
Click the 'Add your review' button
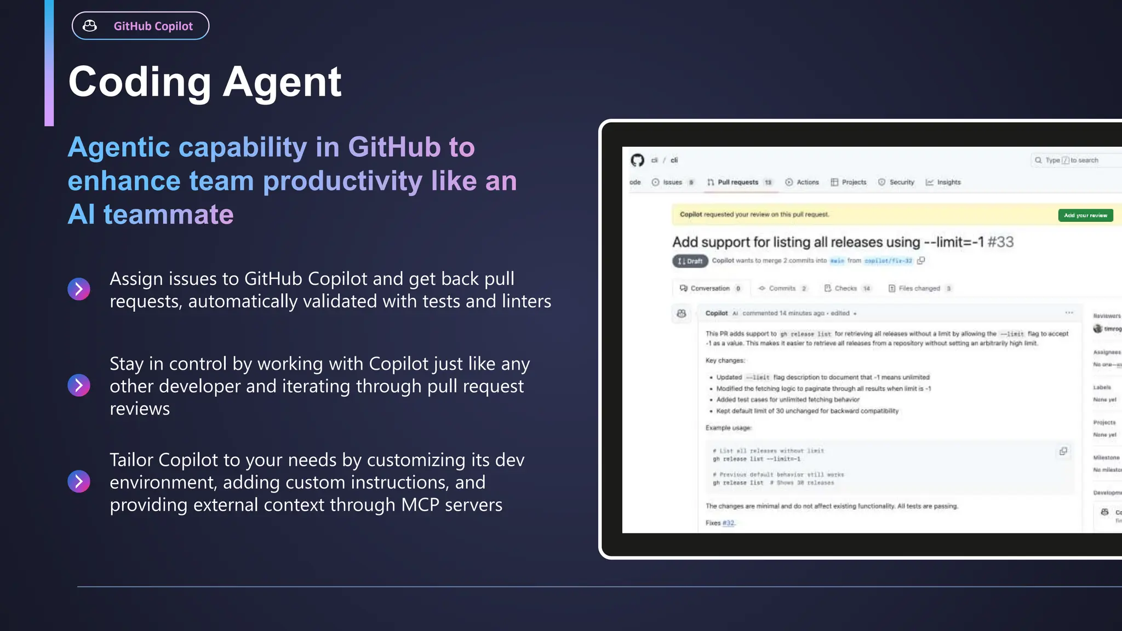pyautogui.click(x=1085, y=215)
